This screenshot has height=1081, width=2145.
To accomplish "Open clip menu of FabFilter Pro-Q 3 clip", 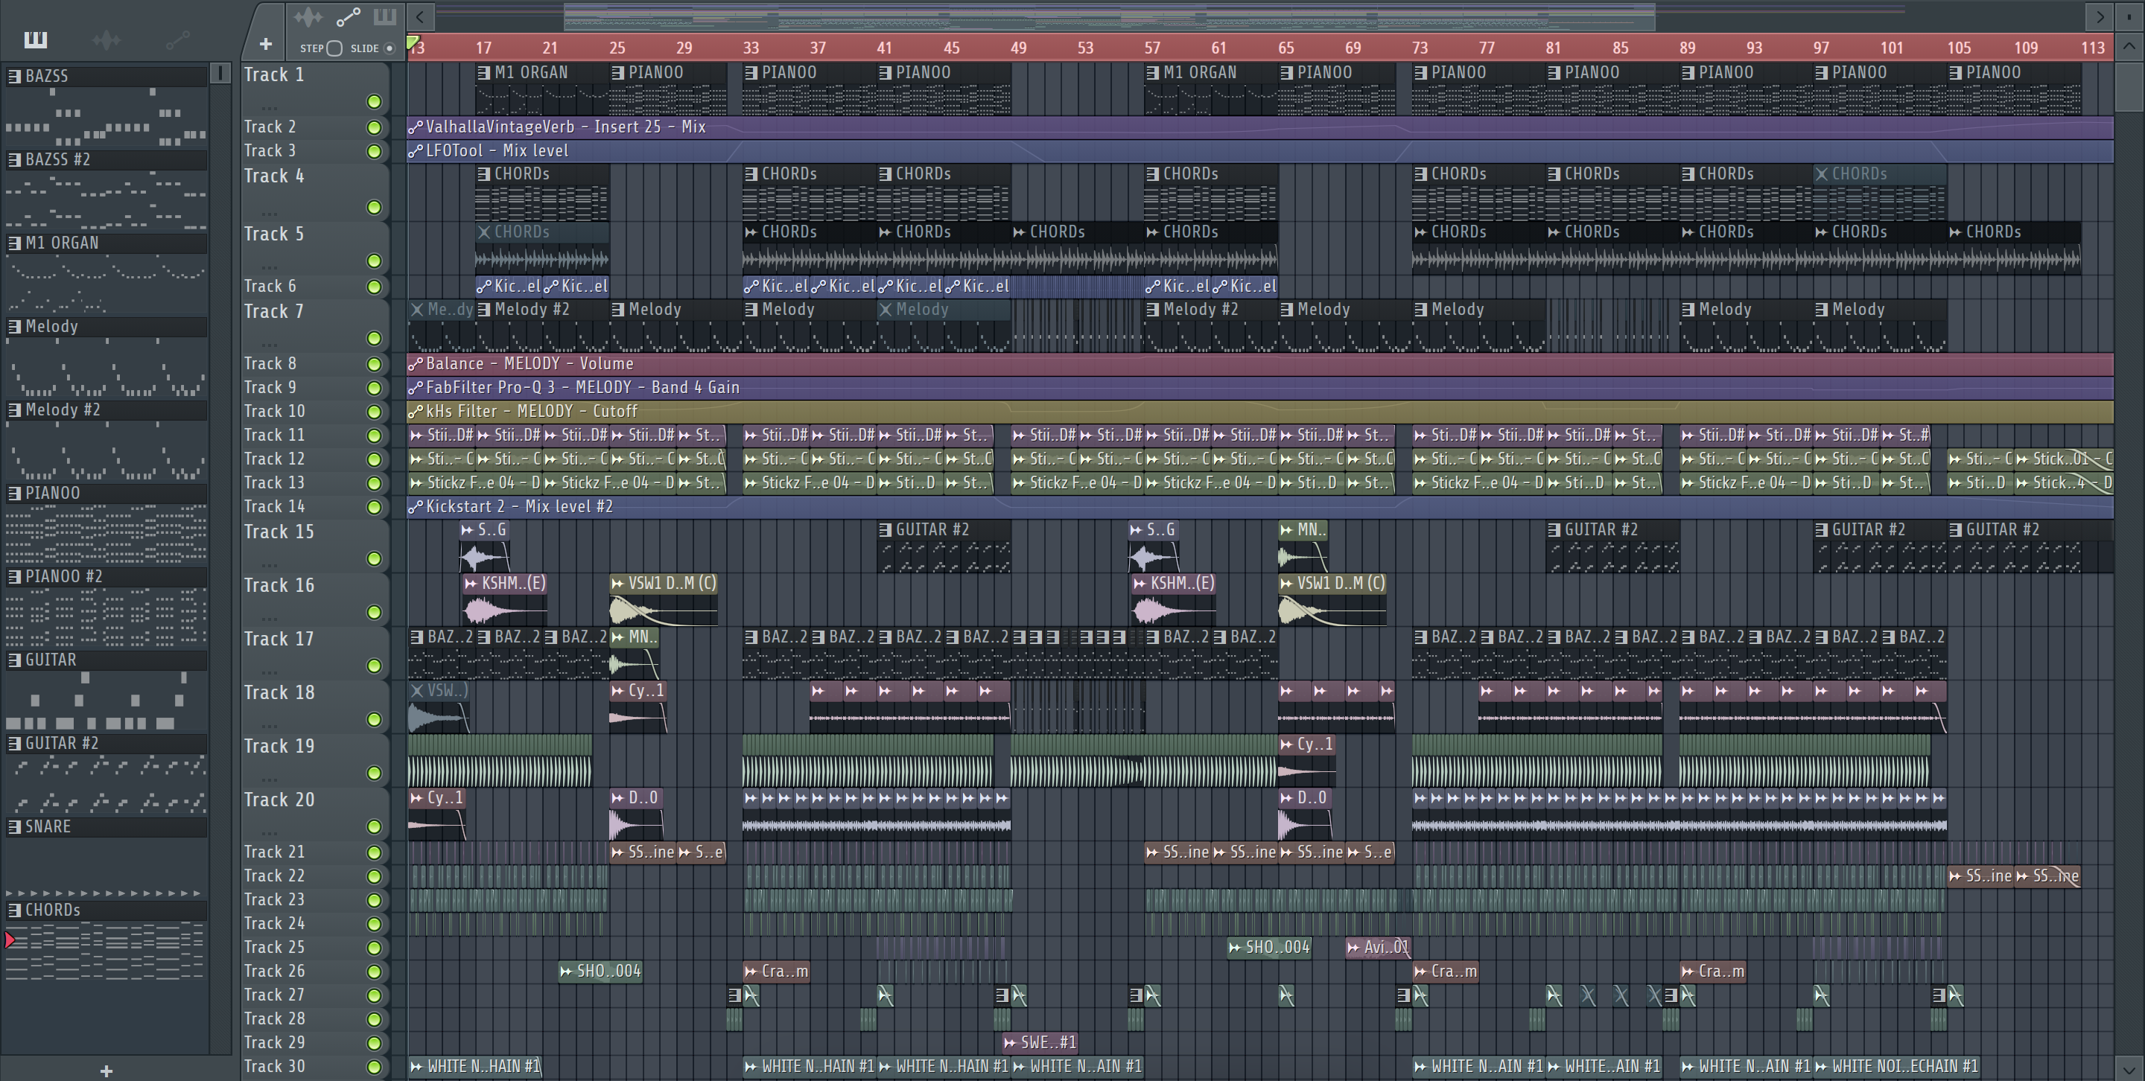I will [x=416, y=389].
